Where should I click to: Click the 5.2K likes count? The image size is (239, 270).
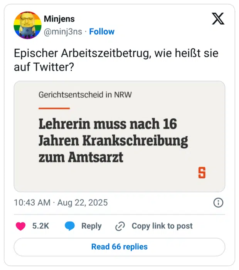tap(40, 226)
